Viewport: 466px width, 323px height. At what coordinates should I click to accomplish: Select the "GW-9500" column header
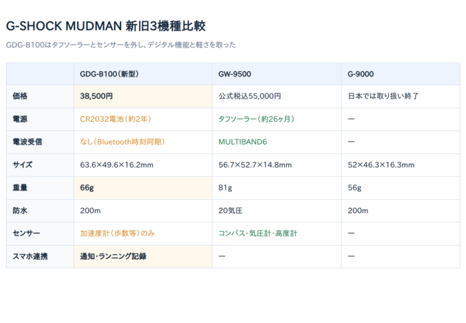coord(277,74)
